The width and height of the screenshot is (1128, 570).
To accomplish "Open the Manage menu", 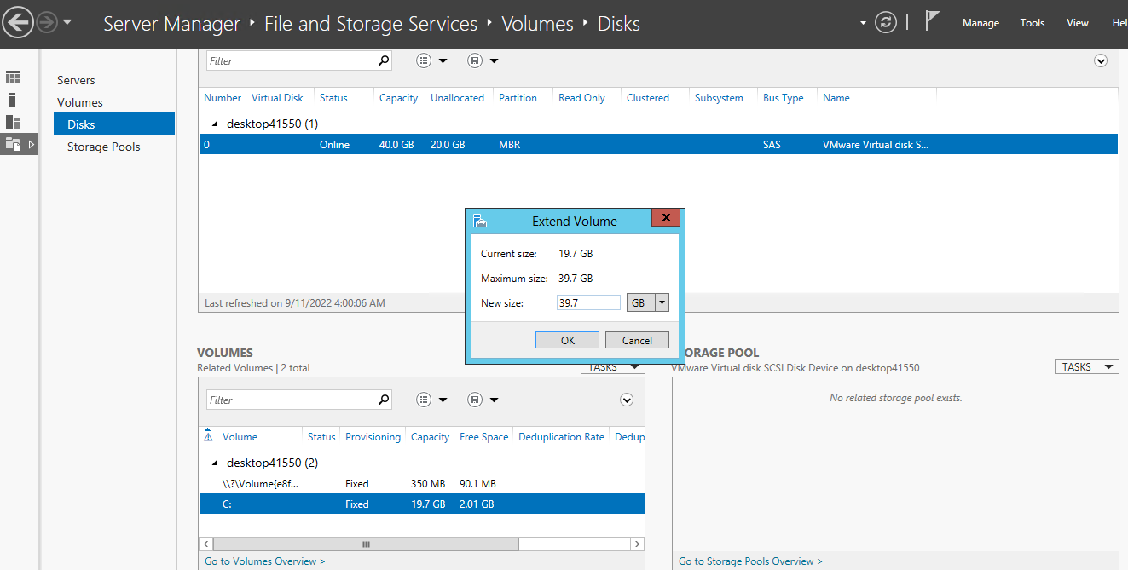I will tap(980, 23).
